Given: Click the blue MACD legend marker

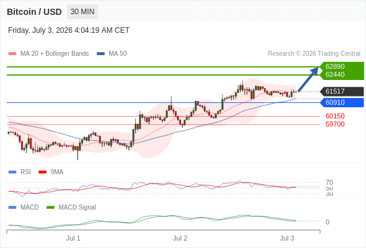Looking at the screenshot, I should point(12,208).
